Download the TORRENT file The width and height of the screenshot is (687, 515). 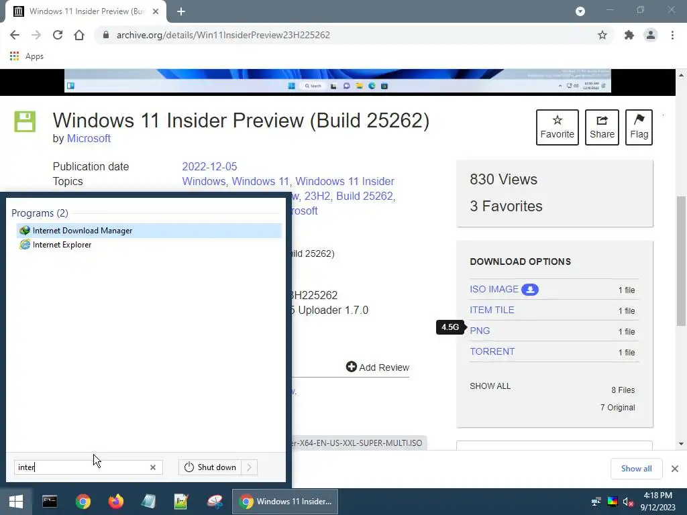click(x=492, y=351)
